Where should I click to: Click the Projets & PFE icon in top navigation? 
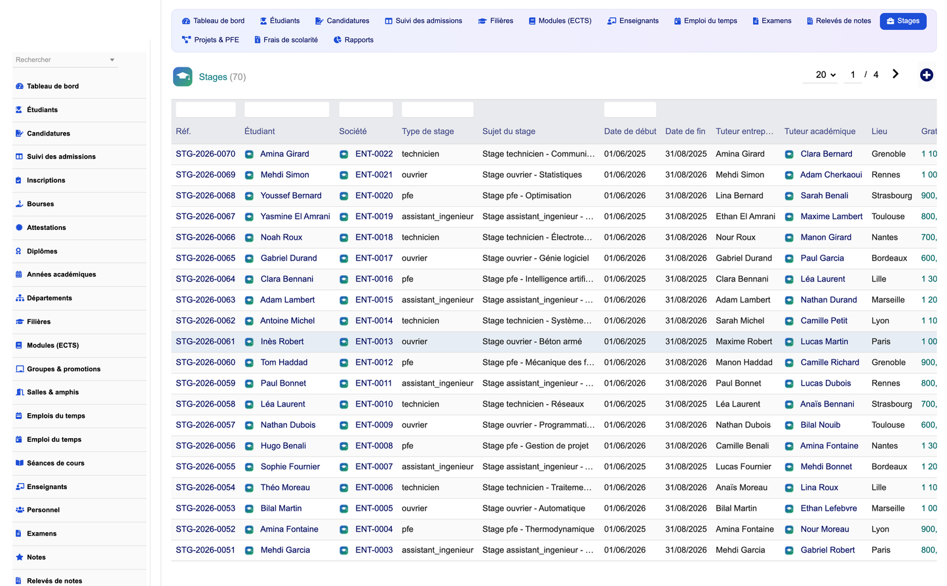186,40
